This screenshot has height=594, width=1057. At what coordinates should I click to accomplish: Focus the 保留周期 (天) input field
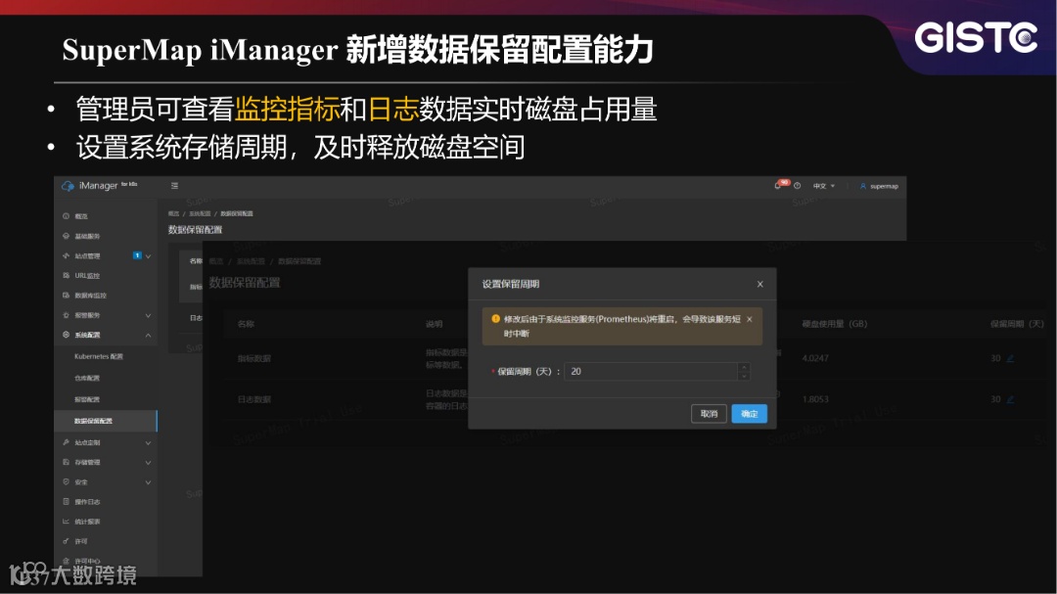[x=657, y=372]
